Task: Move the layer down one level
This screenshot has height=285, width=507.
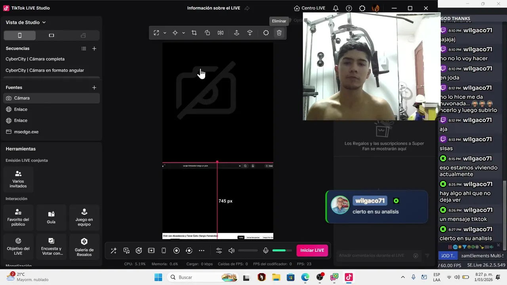Action: pyautogui.click(x=250, y=33)
